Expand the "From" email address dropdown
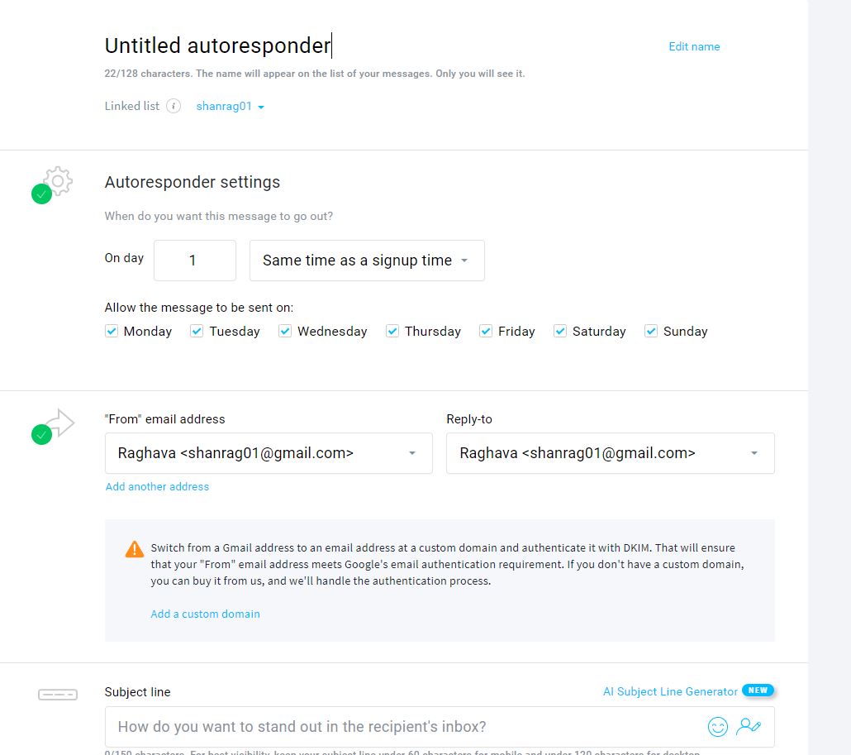The image size is (851, 755). [269, 453]
